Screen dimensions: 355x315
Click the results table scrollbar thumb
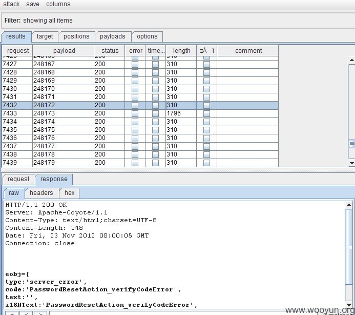point(351,143)
